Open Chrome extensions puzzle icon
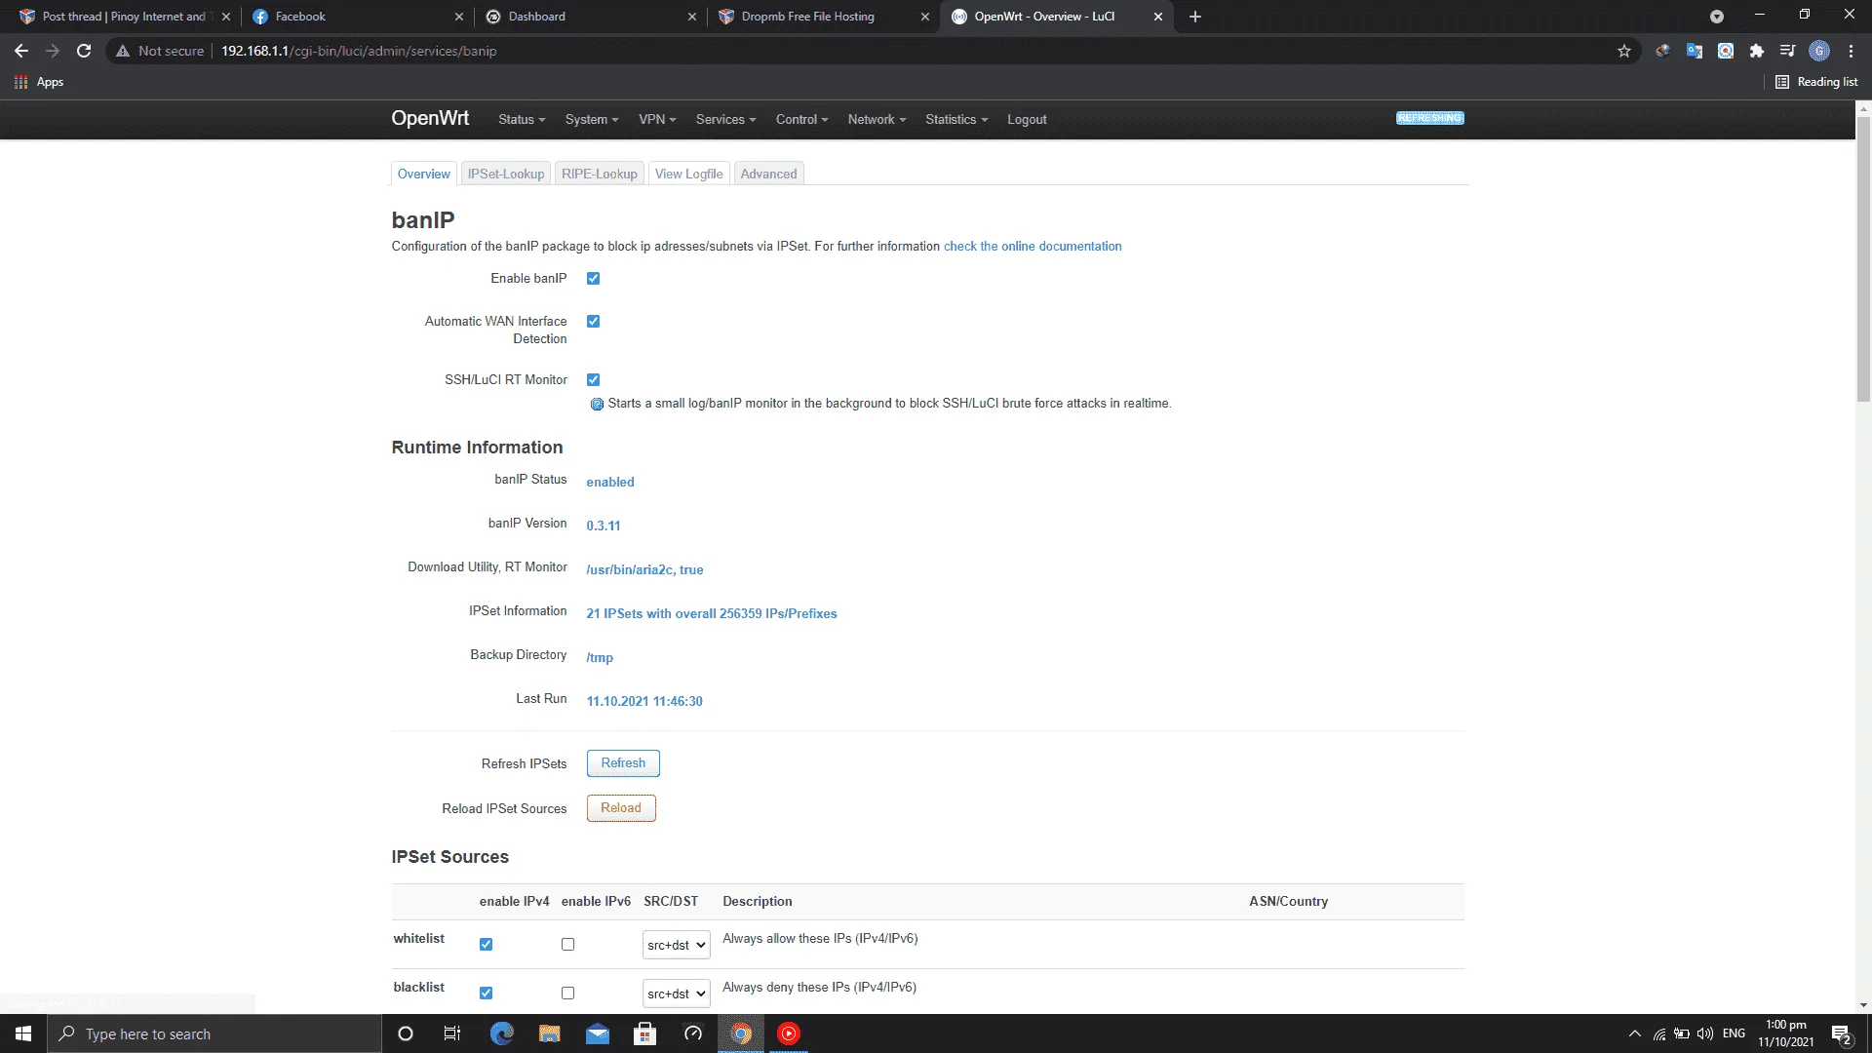This screenshot has width=1872, height=1053. tap(1757, 51)
